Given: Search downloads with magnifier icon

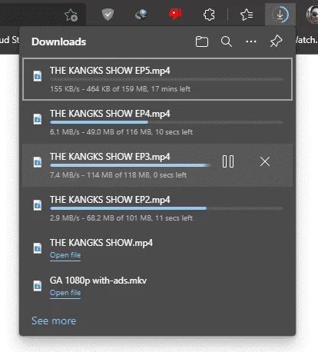Looking at the screenshot, I should (x=227, y=42).
